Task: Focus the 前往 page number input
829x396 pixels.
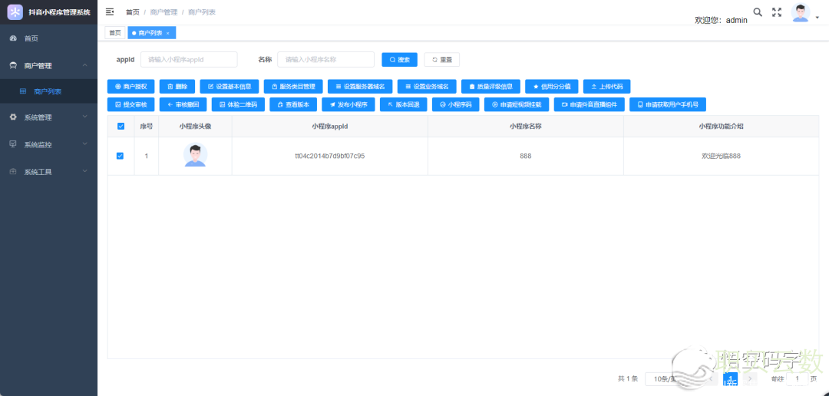Action: [x=798, y=378]
